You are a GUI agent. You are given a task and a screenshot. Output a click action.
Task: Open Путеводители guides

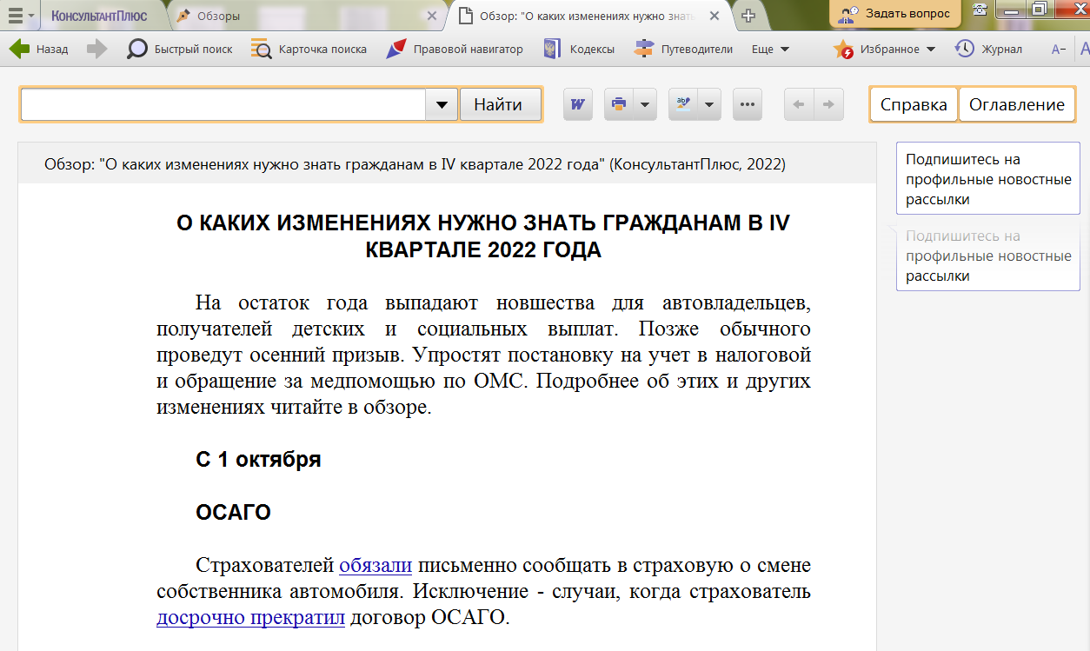click(683, 50)
